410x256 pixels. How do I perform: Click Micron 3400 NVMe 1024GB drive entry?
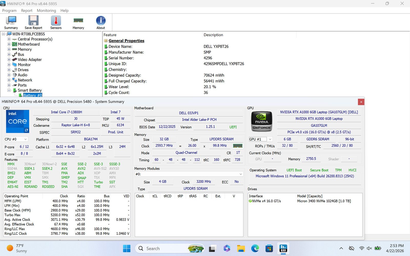point(324,201)
